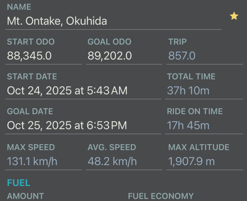Click the NAME field label
This screenshot has height=201, width=247.
click(19, 7)
